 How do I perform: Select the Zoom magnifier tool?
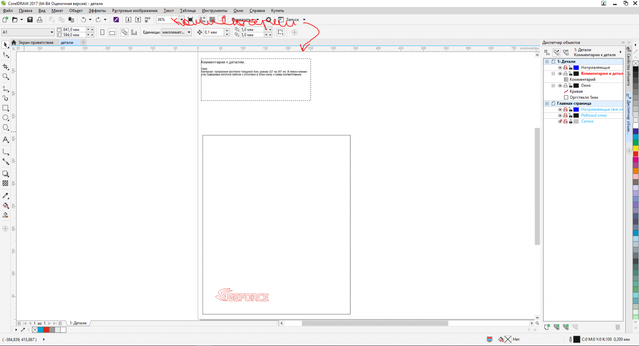point(6,77)
